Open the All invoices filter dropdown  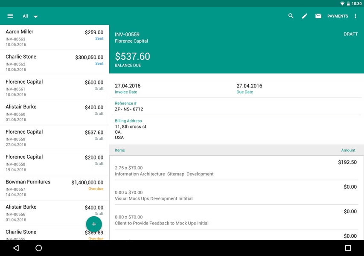point(30,16)
